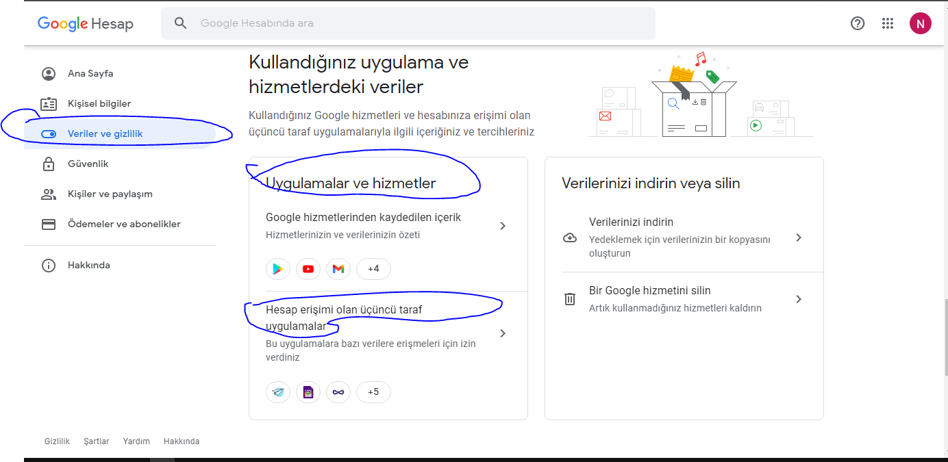Screen dimensions: 948x462
Task: Click the search magnifier icon
Action: 181,23
